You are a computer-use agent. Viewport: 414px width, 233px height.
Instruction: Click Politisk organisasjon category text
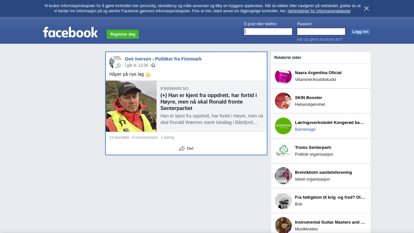(314, 154)
